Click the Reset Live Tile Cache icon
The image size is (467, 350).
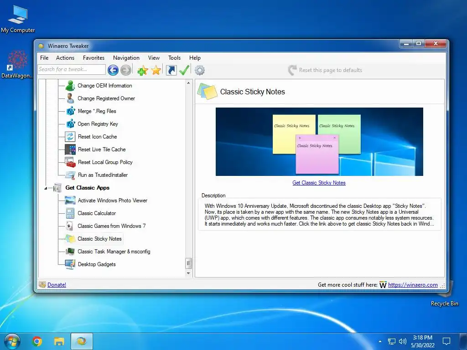70,149
